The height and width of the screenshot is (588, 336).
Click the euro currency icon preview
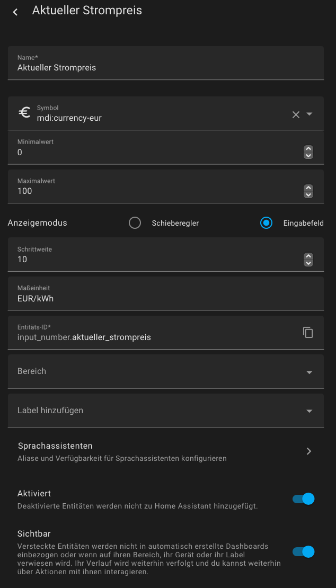click(25, 113)
